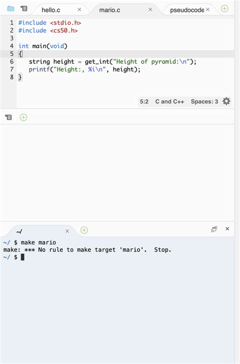Open a new terminal tab with plus
This screenshot has height=364, width=240.
(84, 230)
